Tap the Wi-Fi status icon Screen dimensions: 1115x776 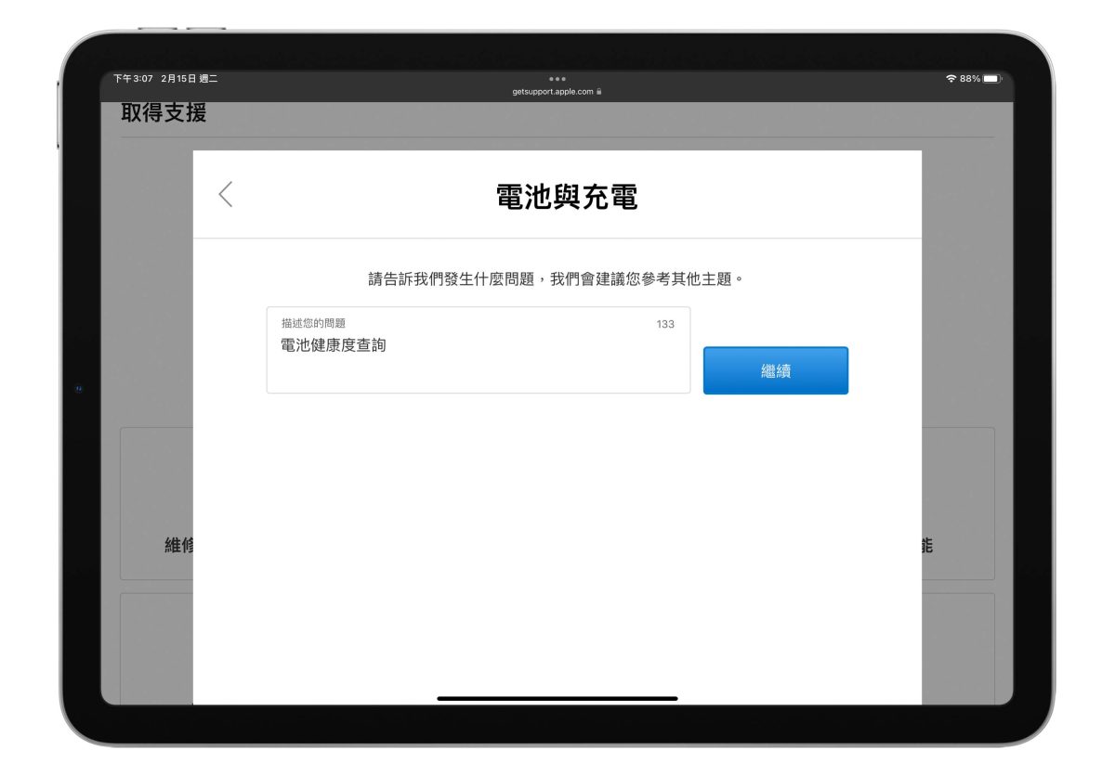[x=951, y=79]
